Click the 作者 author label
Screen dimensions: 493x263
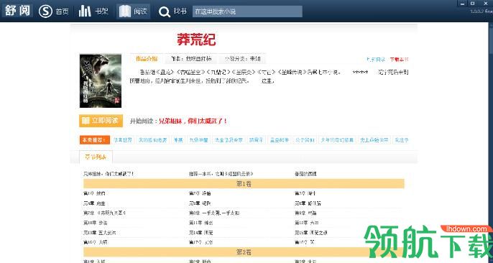191,59
